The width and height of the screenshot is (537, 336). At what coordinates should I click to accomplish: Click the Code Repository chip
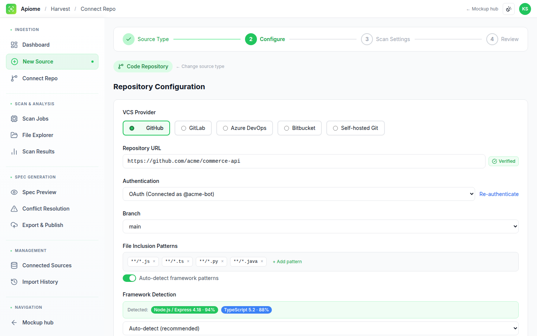pos(143,66)
